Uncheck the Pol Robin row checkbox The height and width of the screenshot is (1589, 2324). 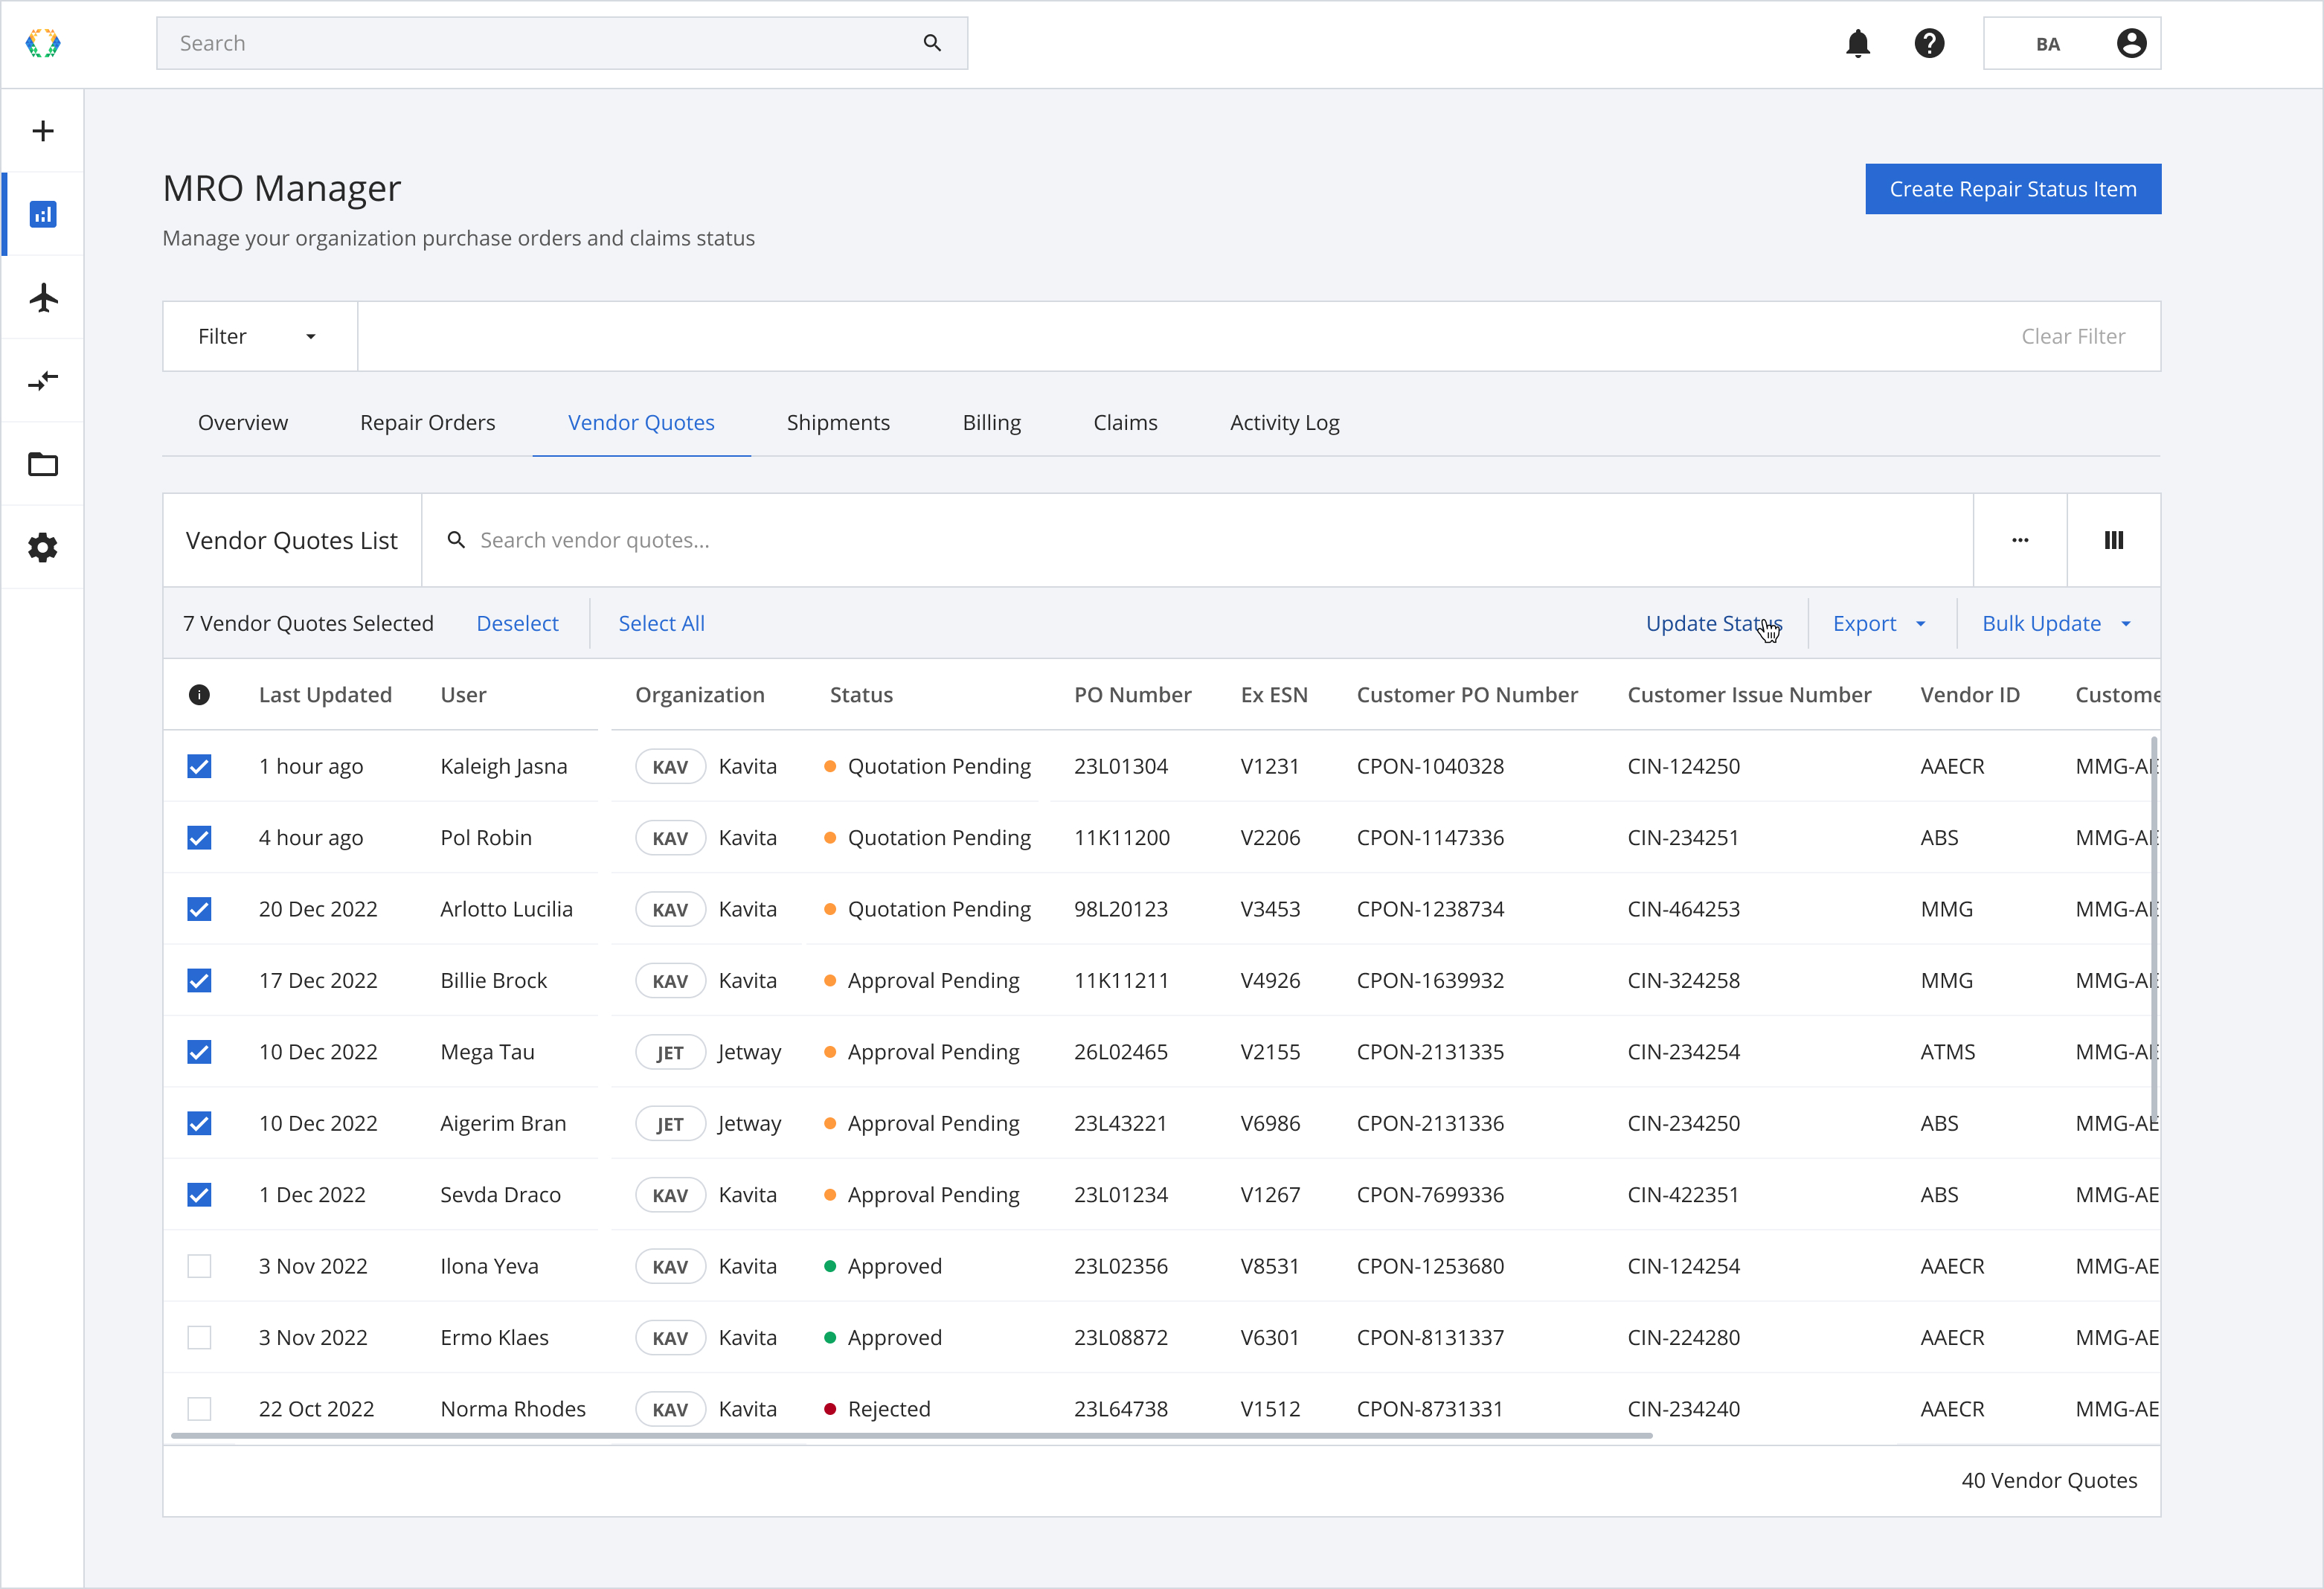tap(199, 838)
